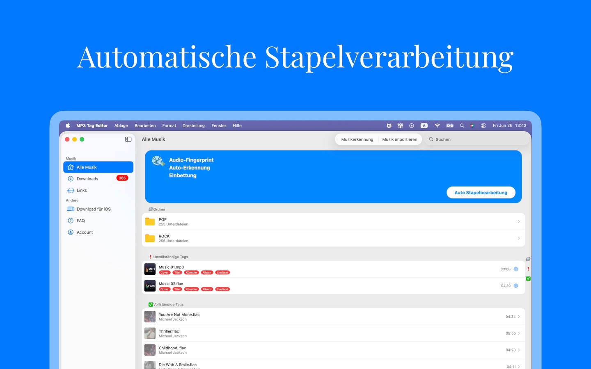Click the Musik importieren button
Screen dimensions: 591x369
tap(400, 139)
